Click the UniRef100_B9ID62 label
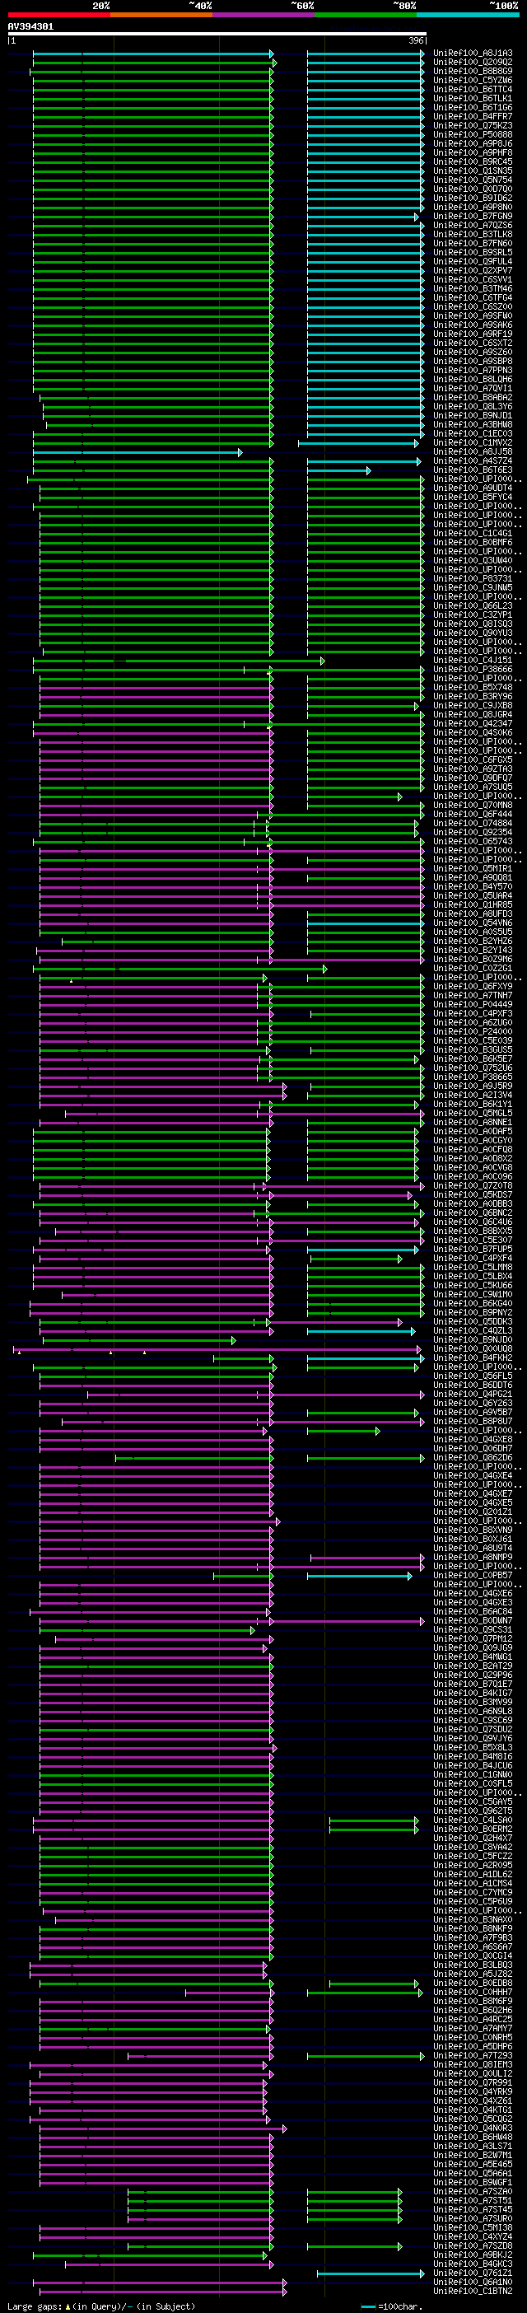The height and width of the screenshot is (2313, 527). tap(473, 198)
